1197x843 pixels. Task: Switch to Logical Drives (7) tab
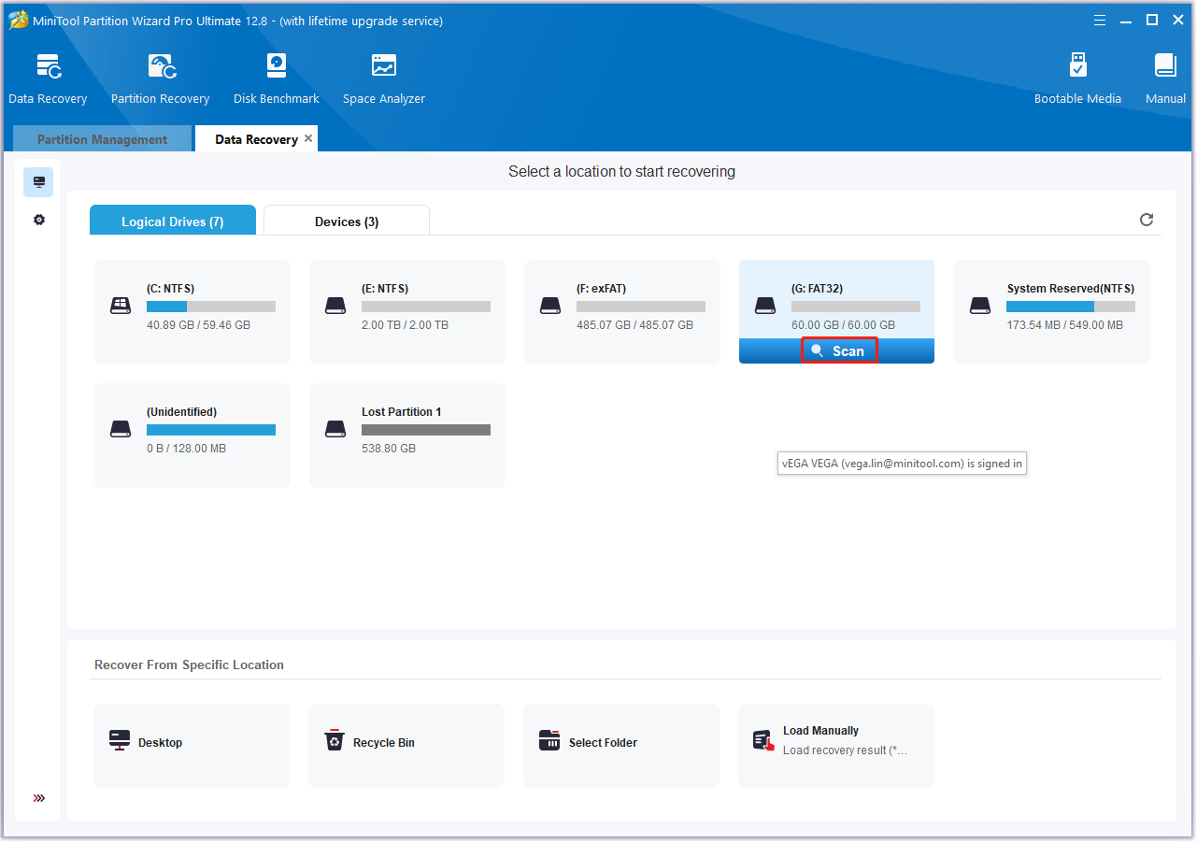click(x=172, y=221)
